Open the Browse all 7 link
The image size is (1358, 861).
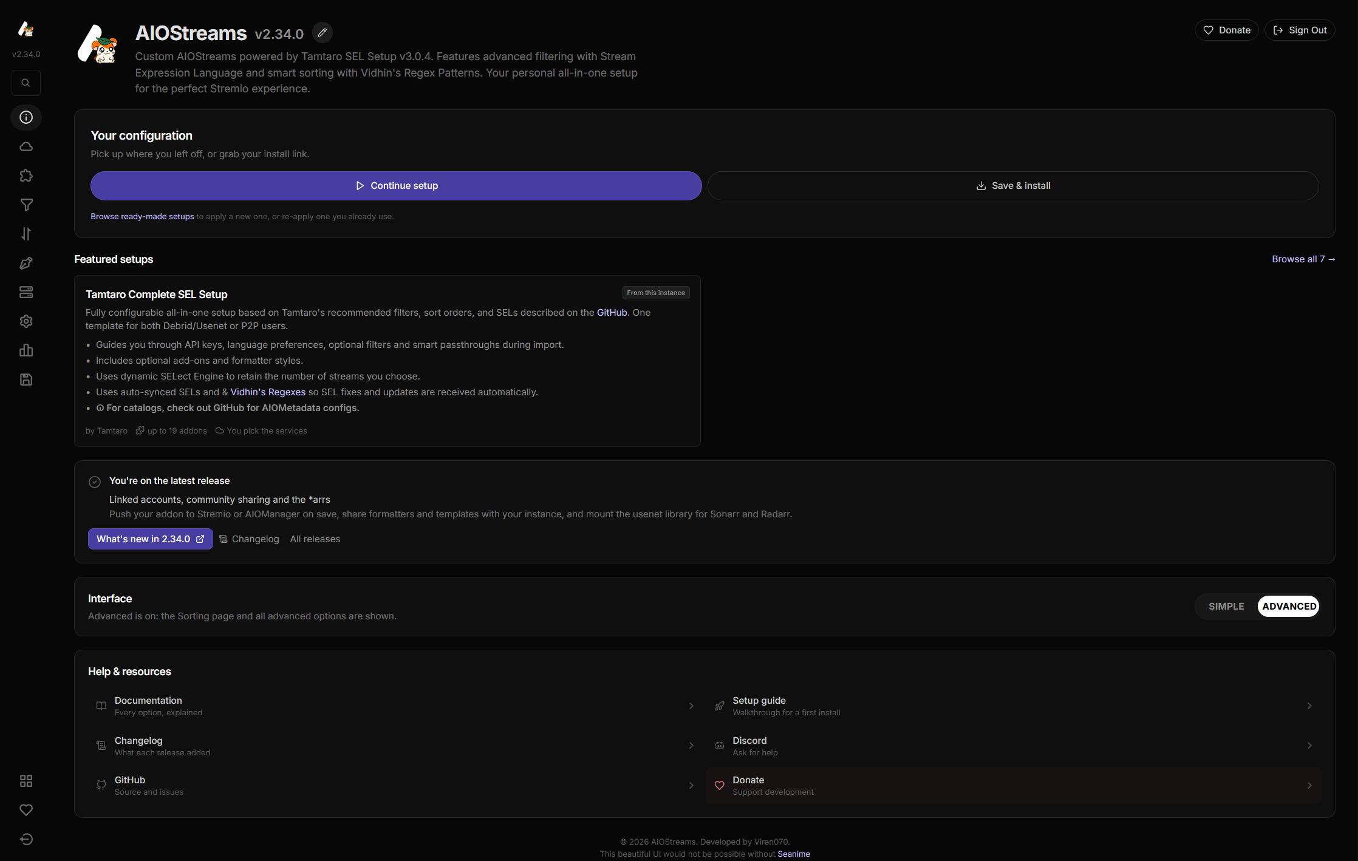coord(1303,259)
